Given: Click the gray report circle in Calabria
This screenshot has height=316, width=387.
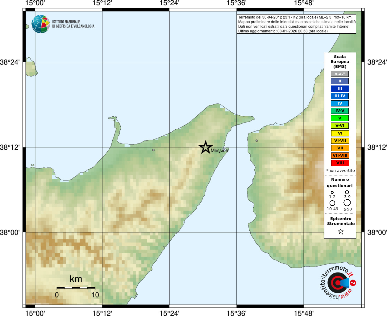Looking at the screenshot, I should [256, 141].
